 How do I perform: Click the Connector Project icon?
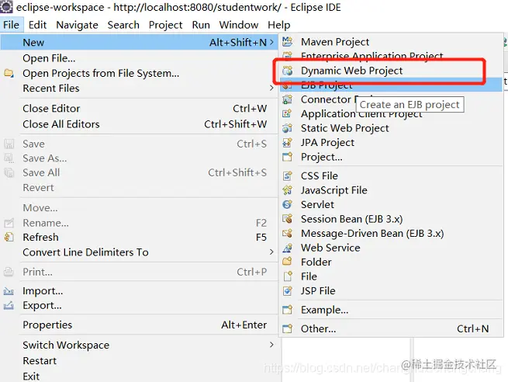click(x=288, y=99)
